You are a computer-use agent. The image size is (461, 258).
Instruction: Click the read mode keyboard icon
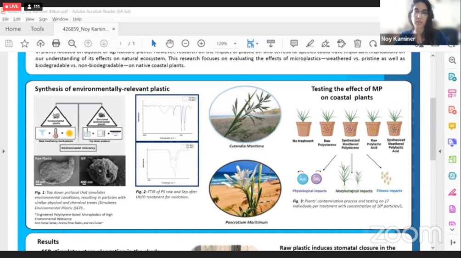271,43
